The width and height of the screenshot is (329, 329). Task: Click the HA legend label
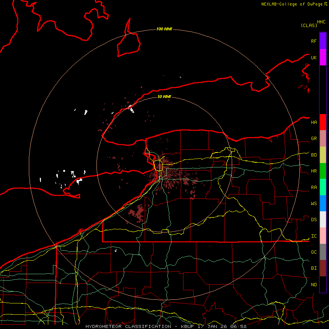click(314, 122)
